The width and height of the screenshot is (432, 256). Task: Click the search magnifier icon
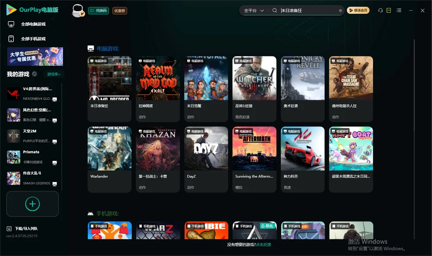(274, 10)
